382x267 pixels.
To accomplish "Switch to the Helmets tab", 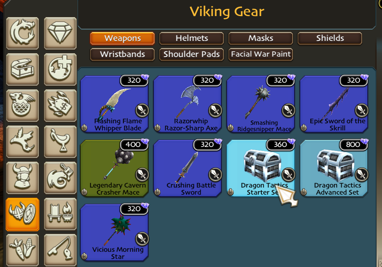I will pyautogui.click(x=191, y=39).
